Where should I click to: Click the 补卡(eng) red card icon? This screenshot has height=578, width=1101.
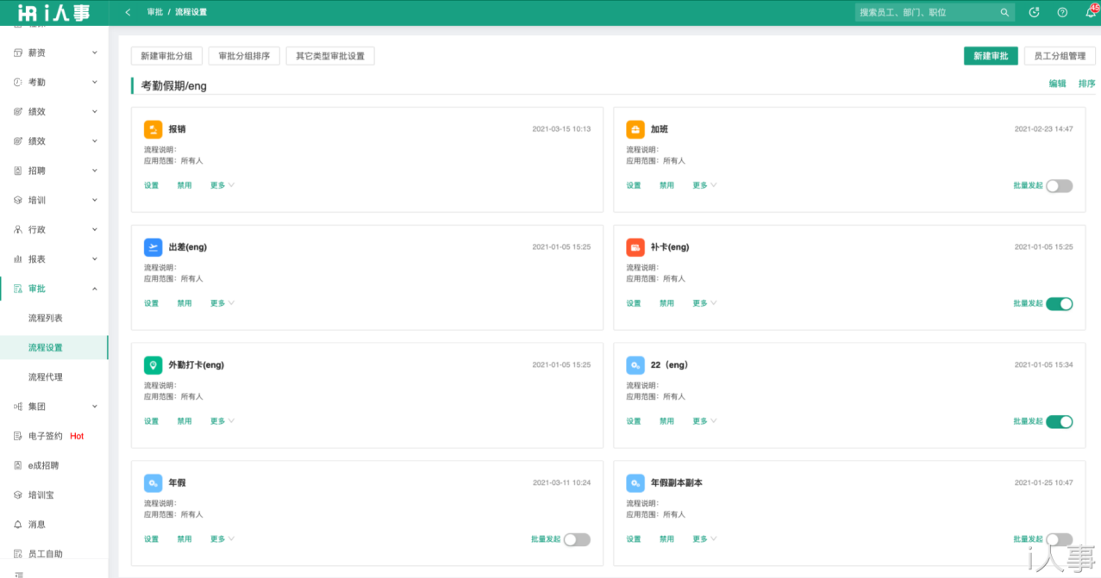635,247
